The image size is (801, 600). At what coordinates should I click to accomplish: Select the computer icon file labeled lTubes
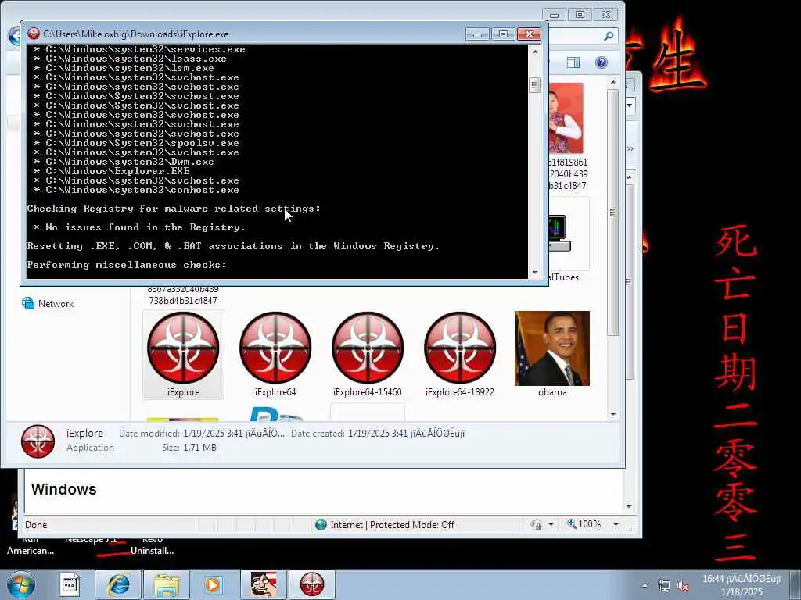click(559, 234)
